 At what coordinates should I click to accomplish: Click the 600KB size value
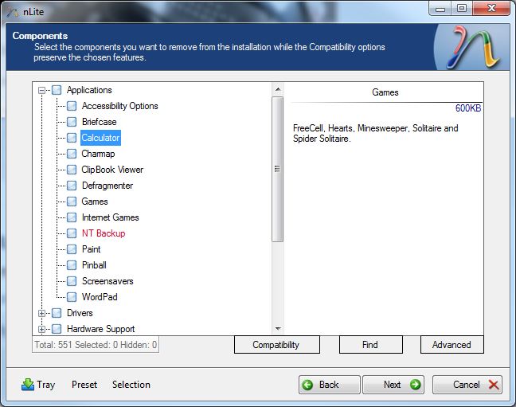point(468,108)
